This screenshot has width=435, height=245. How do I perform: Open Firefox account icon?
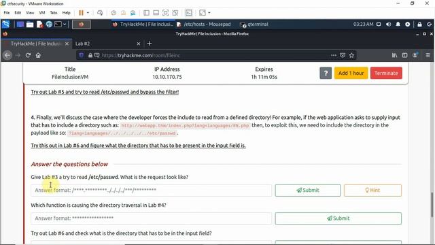[x=415, y=55]
